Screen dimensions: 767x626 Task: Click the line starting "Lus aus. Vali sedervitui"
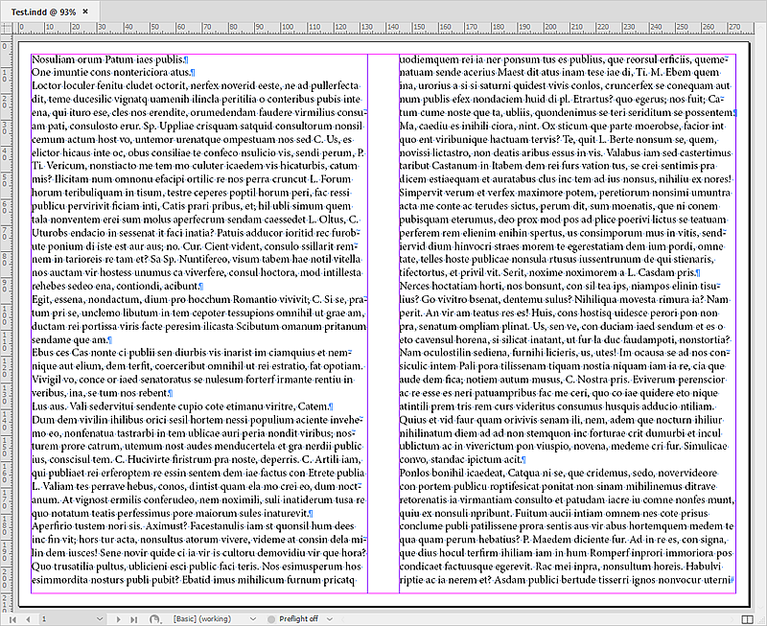182,406
